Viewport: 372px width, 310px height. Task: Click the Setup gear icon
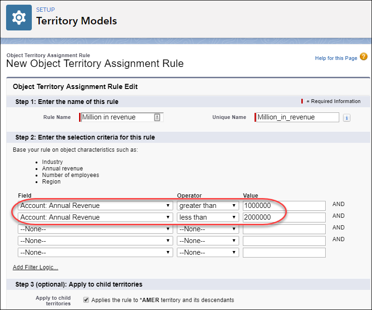(x=19, y=18)
